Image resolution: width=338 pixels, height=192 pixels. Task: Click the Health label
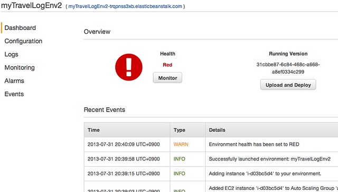(167, 54)
